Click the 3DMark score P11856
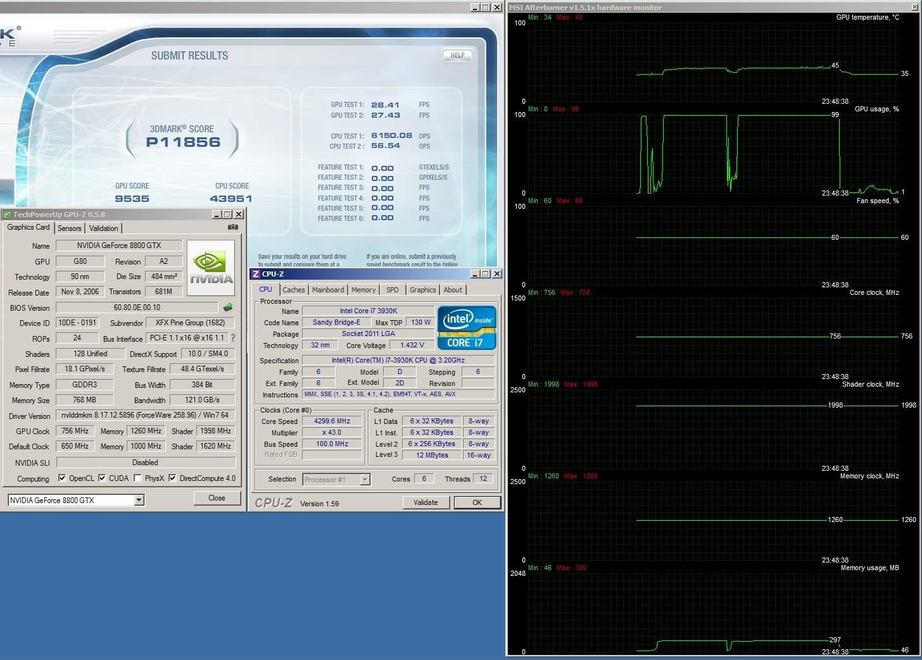The width and height of the screenshot is (922, 660). [183, 142]
